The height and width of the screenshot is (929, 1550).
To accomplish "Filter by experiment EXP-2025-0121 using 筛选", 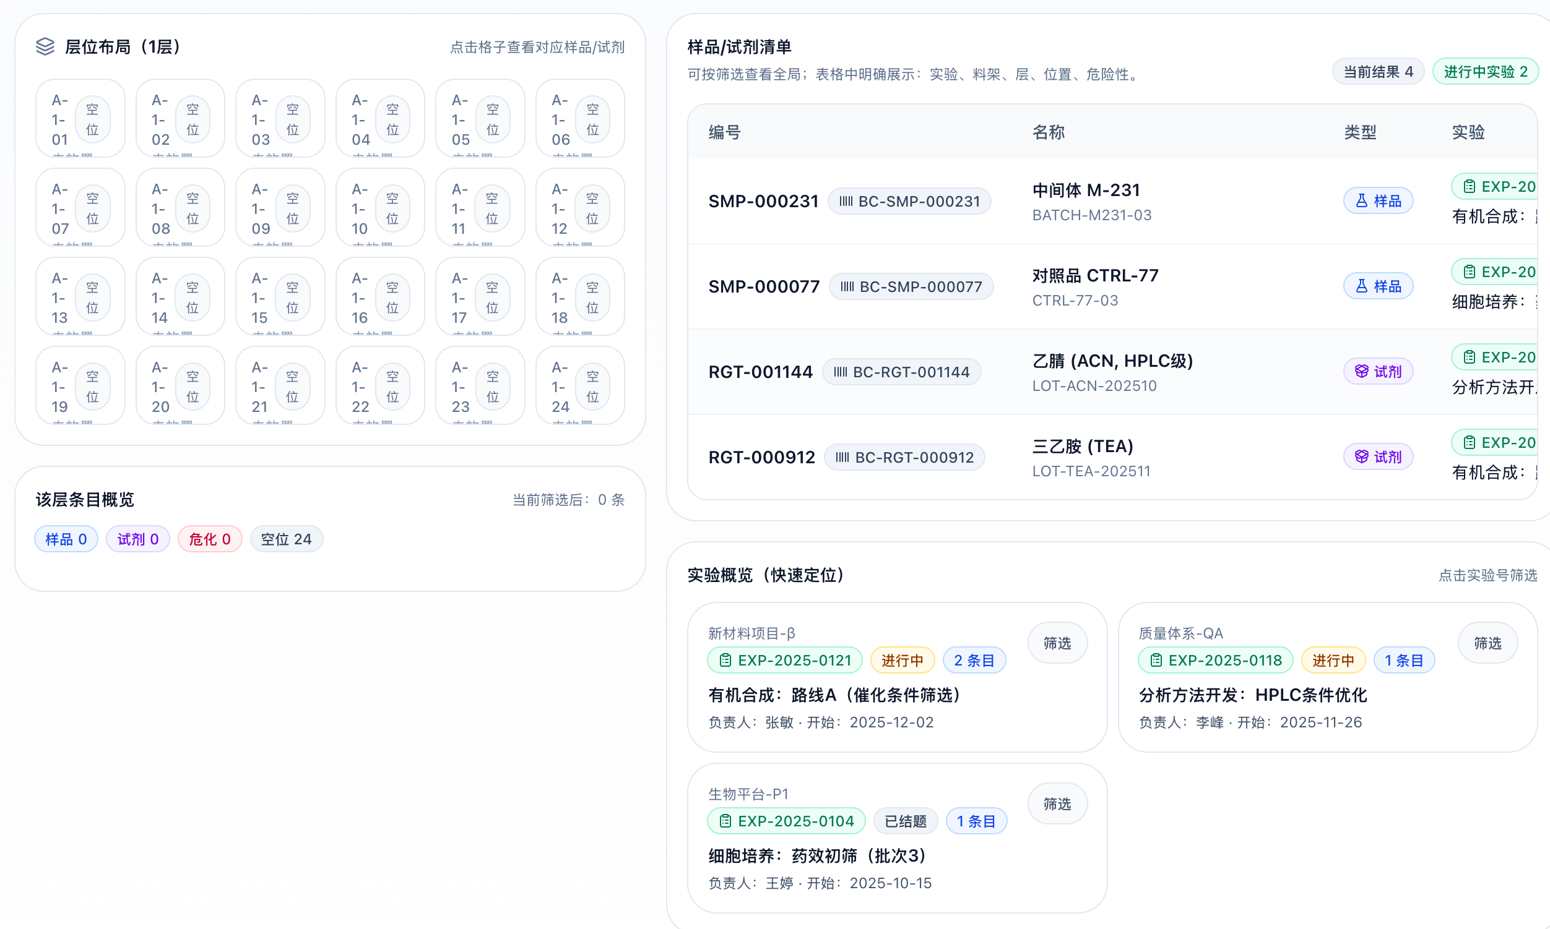I will pos(1057,643).
